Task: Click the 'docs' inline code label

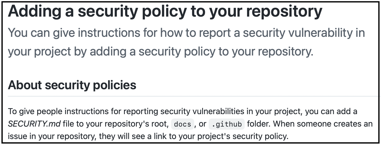Action: click(x=182, y=124)
